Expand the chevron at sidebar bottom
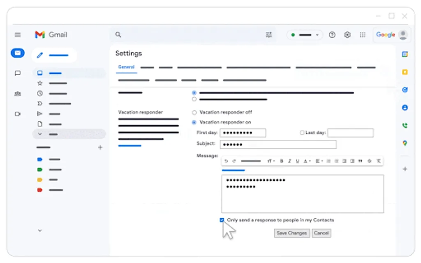This screenshot has height=263, width=421. [x=40, y=231]
